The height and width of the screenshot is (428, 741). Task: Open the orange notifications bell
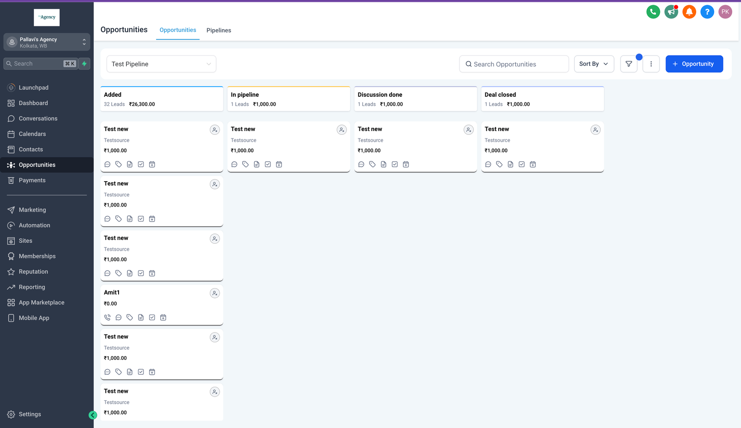(x=689, y=12)
